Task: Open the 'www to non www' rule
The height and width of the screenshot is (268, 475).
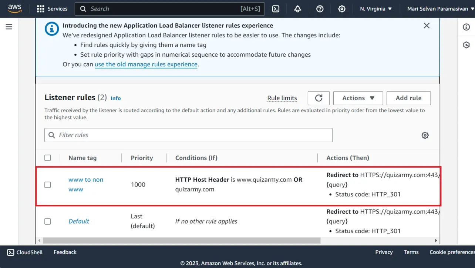Action: pos(86,184)
